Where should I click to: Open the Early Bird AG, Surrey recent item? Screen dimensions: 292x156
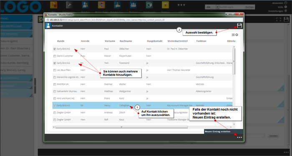[16, 70]
